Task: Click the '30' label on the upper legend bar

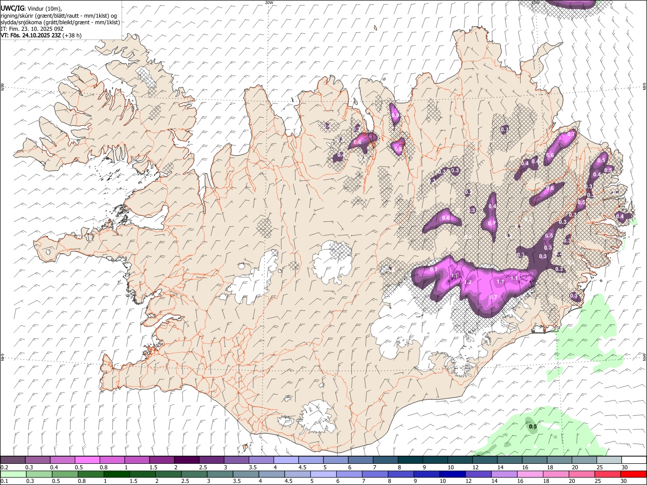Action: pos(624,467)
